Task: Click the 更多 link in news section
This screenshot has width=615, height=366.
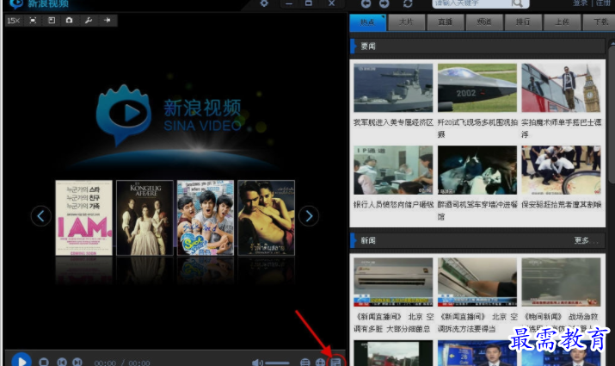Action: tap(586, 240)
